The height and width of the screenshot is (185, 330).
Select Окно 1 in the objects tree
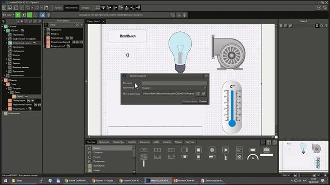[x=20, y=97]
